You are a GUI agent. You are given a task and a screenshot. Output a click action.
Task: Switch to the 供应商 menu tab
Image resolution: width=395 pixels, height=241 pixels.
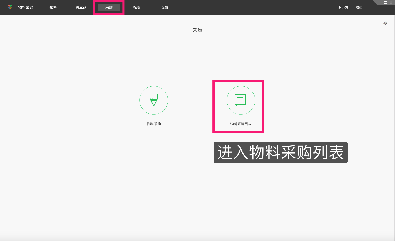pos(80,7)
